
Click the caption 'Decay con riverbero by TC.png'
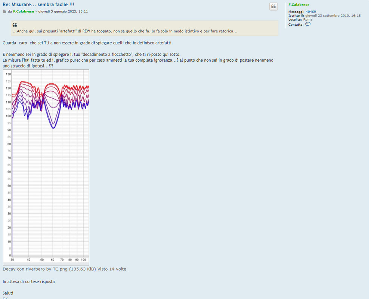coord(35,269)
